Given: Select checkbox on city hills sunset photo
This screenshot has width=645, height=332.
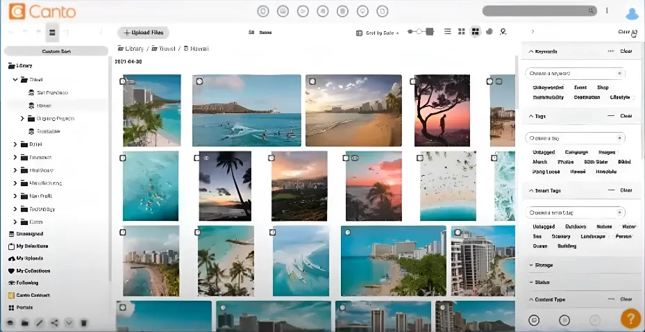Looking at the screenshot, I should point(271,158).
